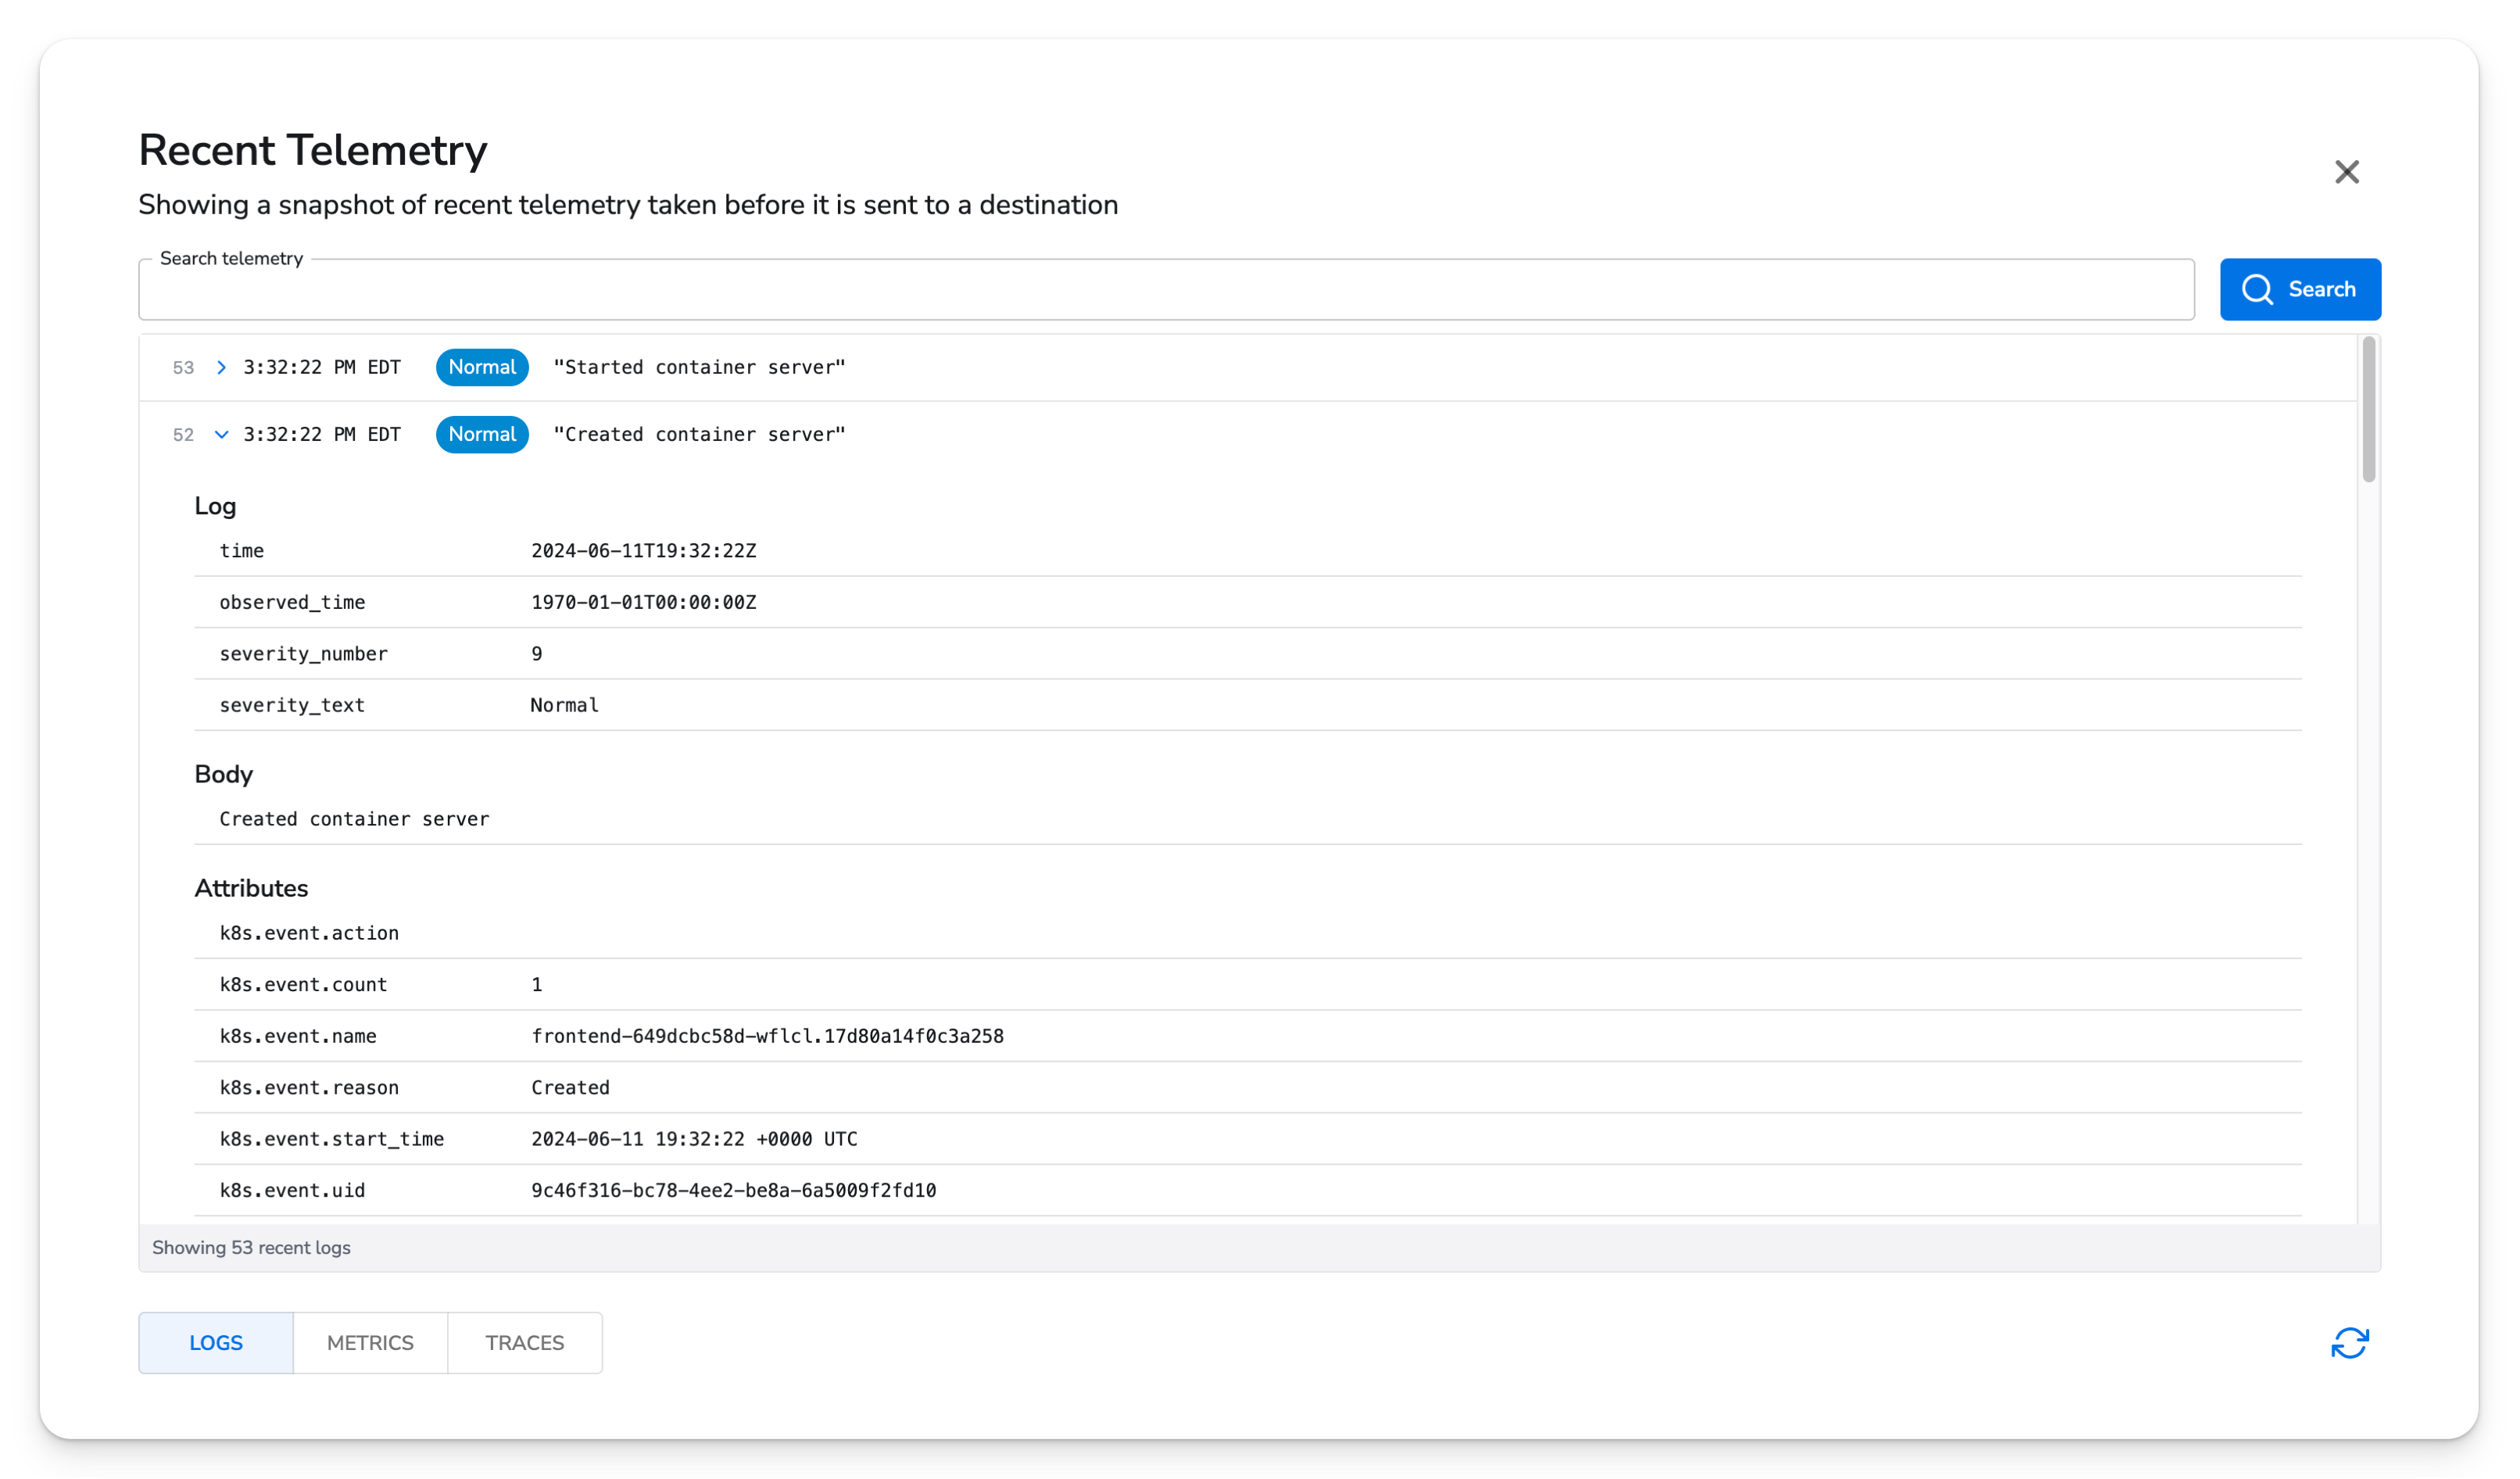Click the row number 53 in the log list
The height and width of the screenshot is (1479, 2520).
[x=183, y=367]
